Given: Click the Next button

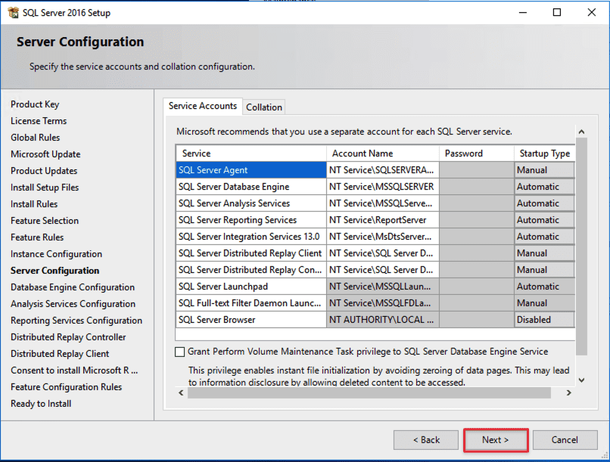Looking at the screenshot, I should [495, 439].
